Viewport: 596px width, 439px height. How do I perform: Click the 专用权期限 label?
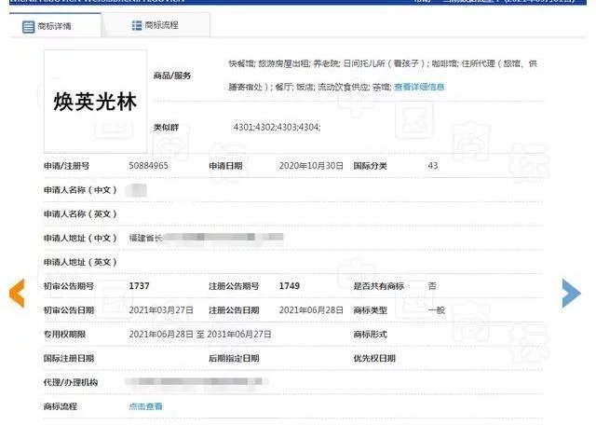[x=64, y=334]
